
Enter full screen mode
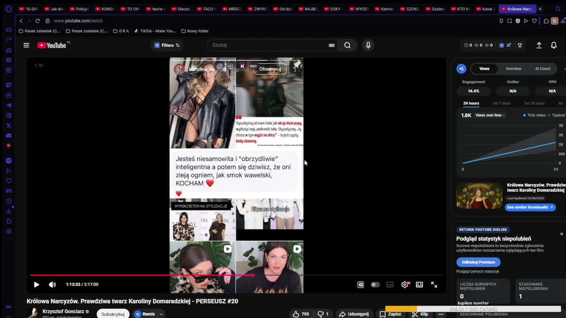[434, 284]
